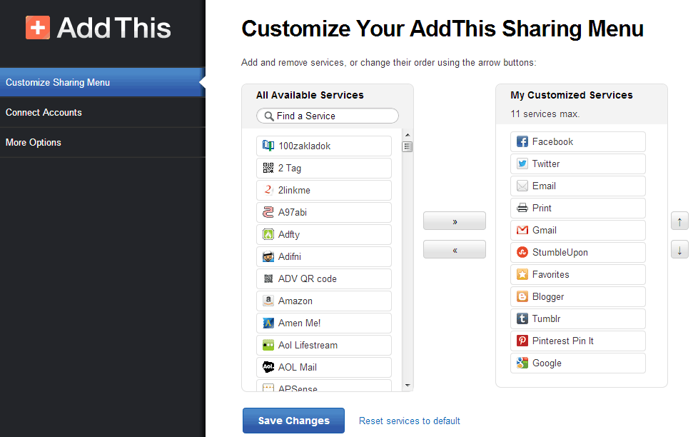Select Pinterest Pin It in customized services

point(578,341)
